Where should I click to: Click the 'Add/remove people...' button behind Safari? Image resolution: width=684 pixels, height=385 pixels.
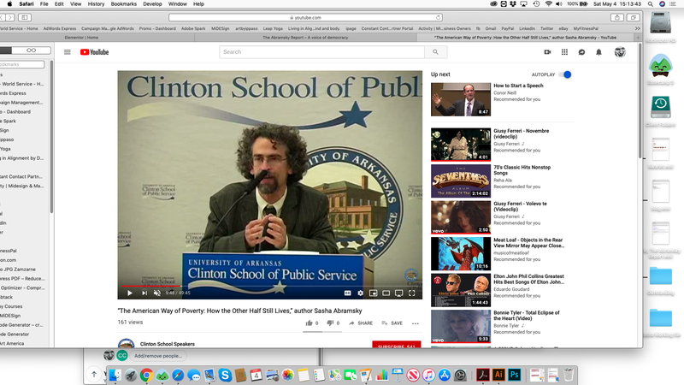pyautogui.click(x=158, y=356)
